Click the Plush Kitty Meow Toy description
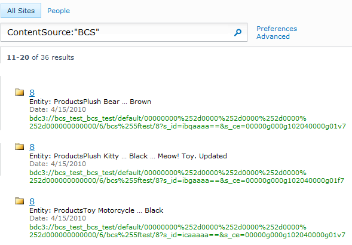 tap(128, 156)
